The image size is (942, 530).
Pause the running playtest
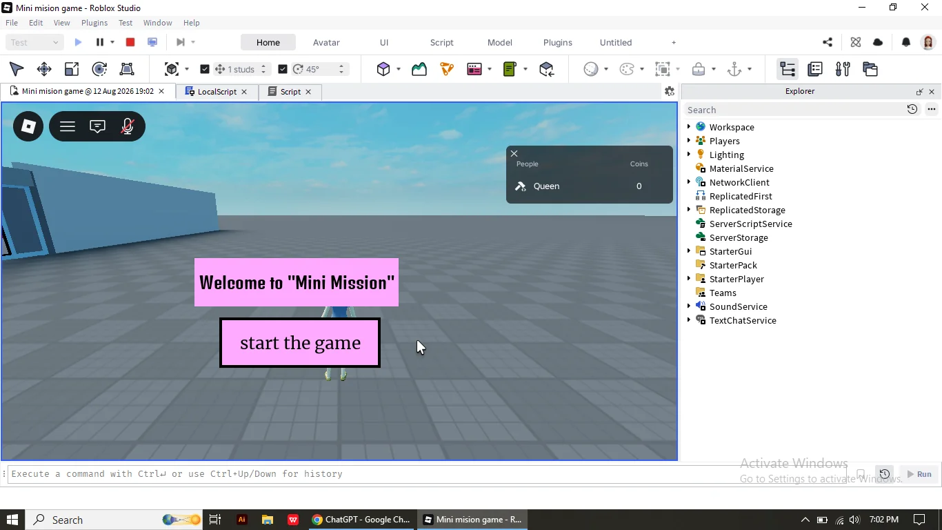99,42
